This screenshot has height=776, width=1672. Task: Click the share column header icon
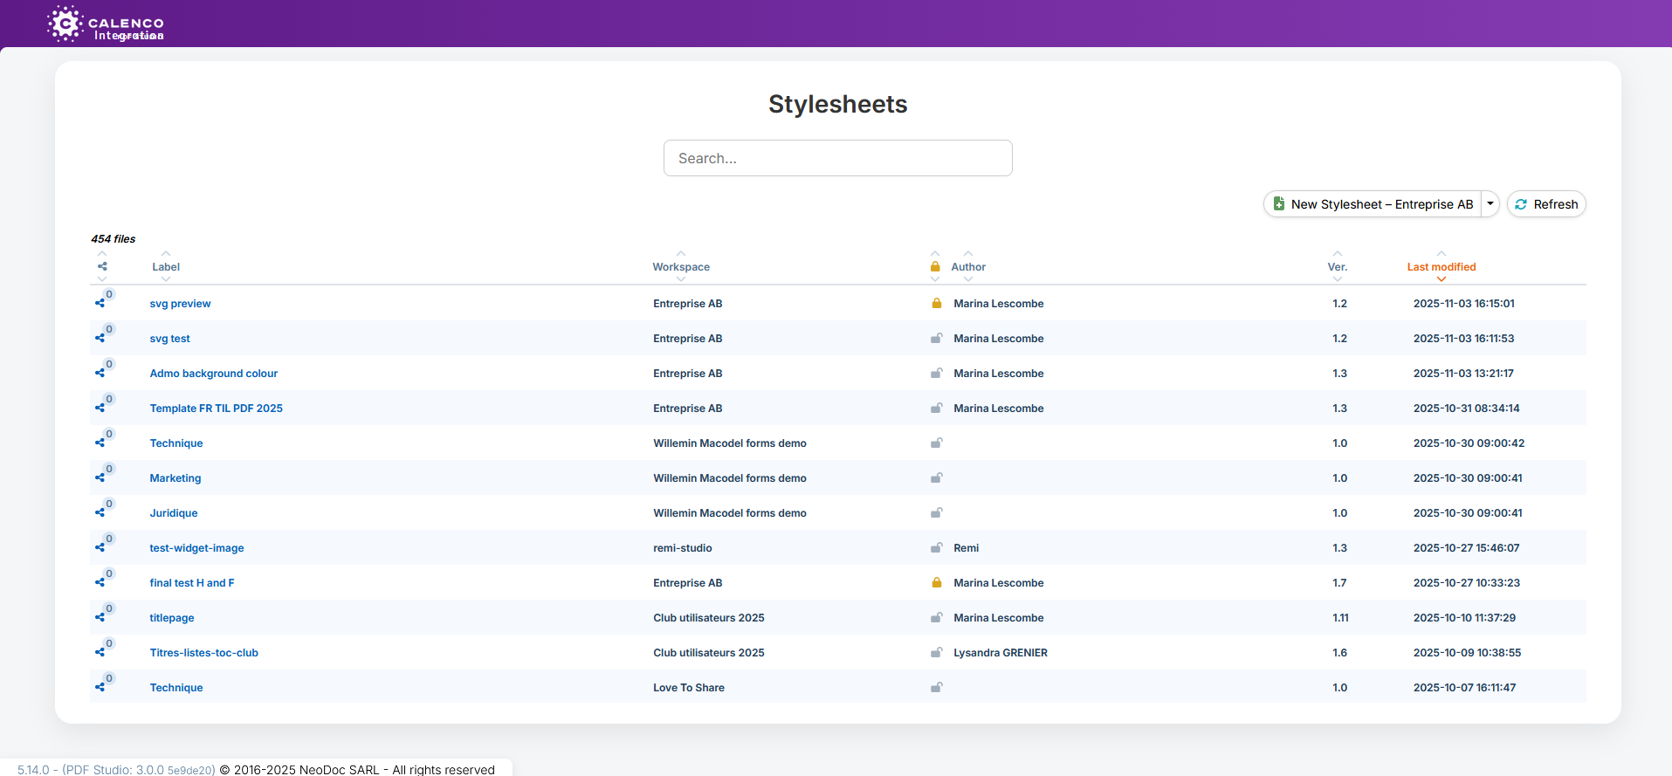(102, 267)
